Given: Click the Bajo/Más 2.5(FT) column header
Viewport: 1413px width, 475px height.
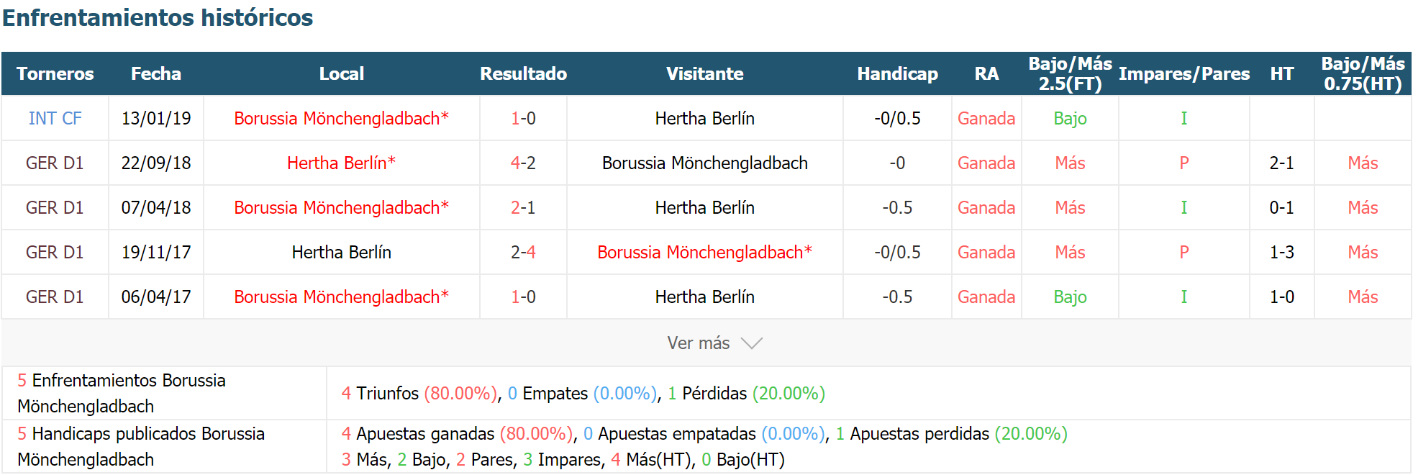Looking at the screenshot, I should pos(1070,73).
